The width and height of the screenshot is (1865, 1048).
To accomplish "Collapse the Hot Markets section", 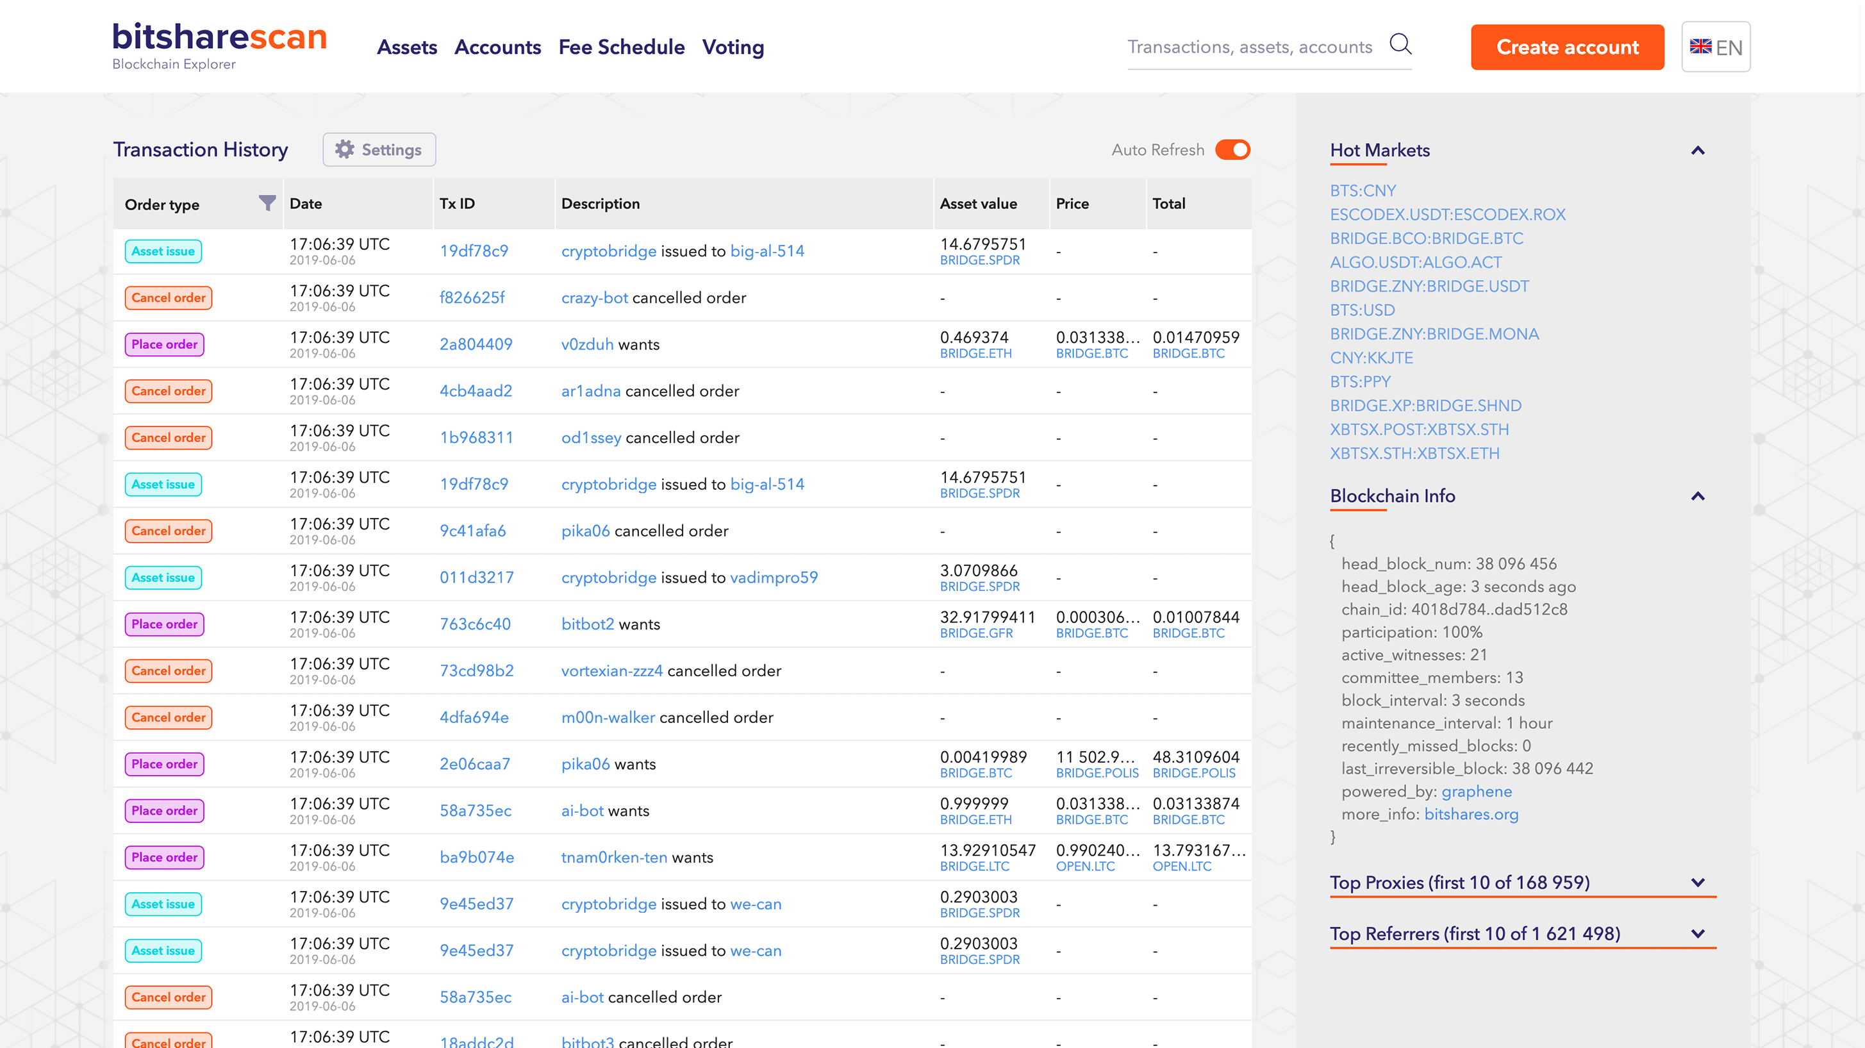I will coord(1698,151).
